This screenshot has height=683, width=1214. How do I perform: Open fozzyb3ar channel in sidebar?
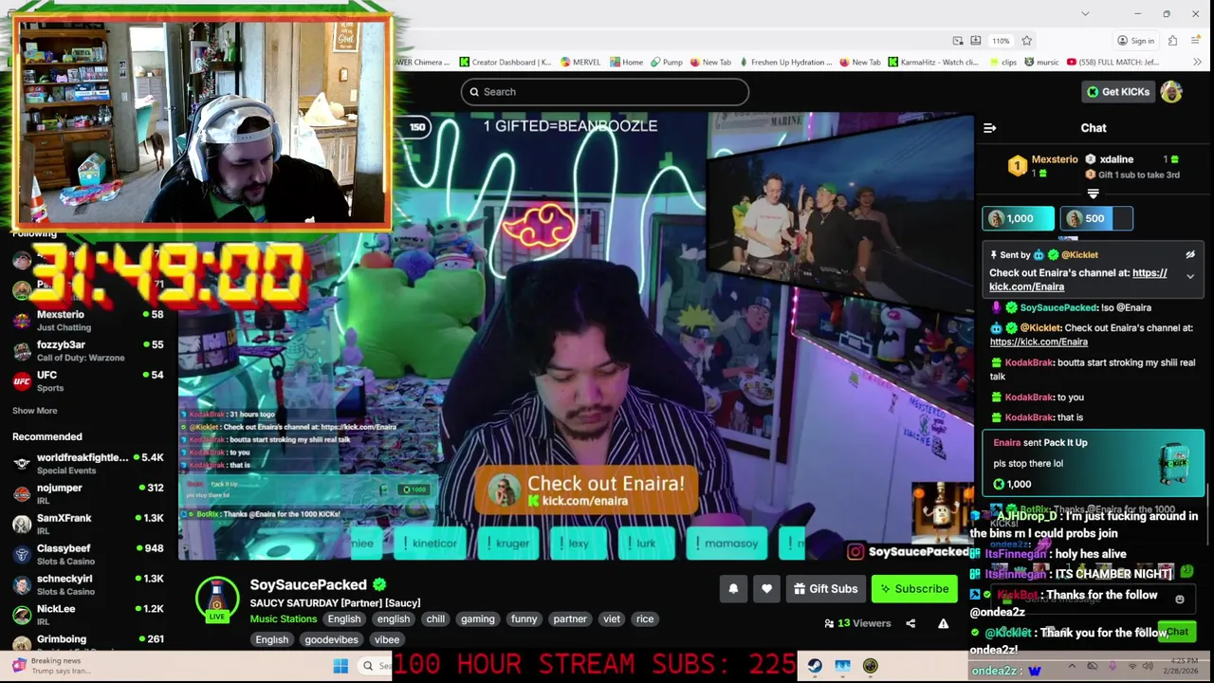88,351
